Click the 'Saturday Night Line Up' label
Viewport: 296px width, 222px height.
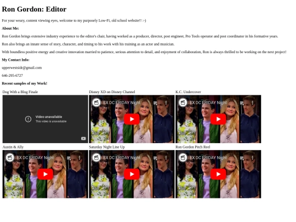(x=107, y=147)
